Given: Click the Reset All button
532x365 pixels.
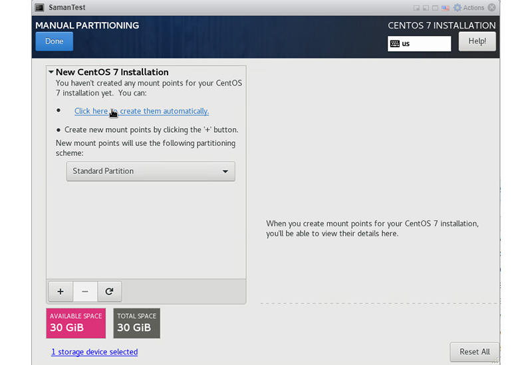Looking at the screenshot, I should coord(474,352).
